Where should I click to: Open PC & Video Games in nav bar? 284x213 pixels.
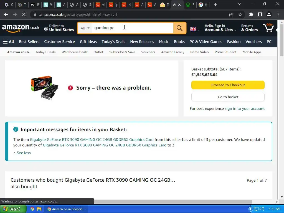click(206, 42)
